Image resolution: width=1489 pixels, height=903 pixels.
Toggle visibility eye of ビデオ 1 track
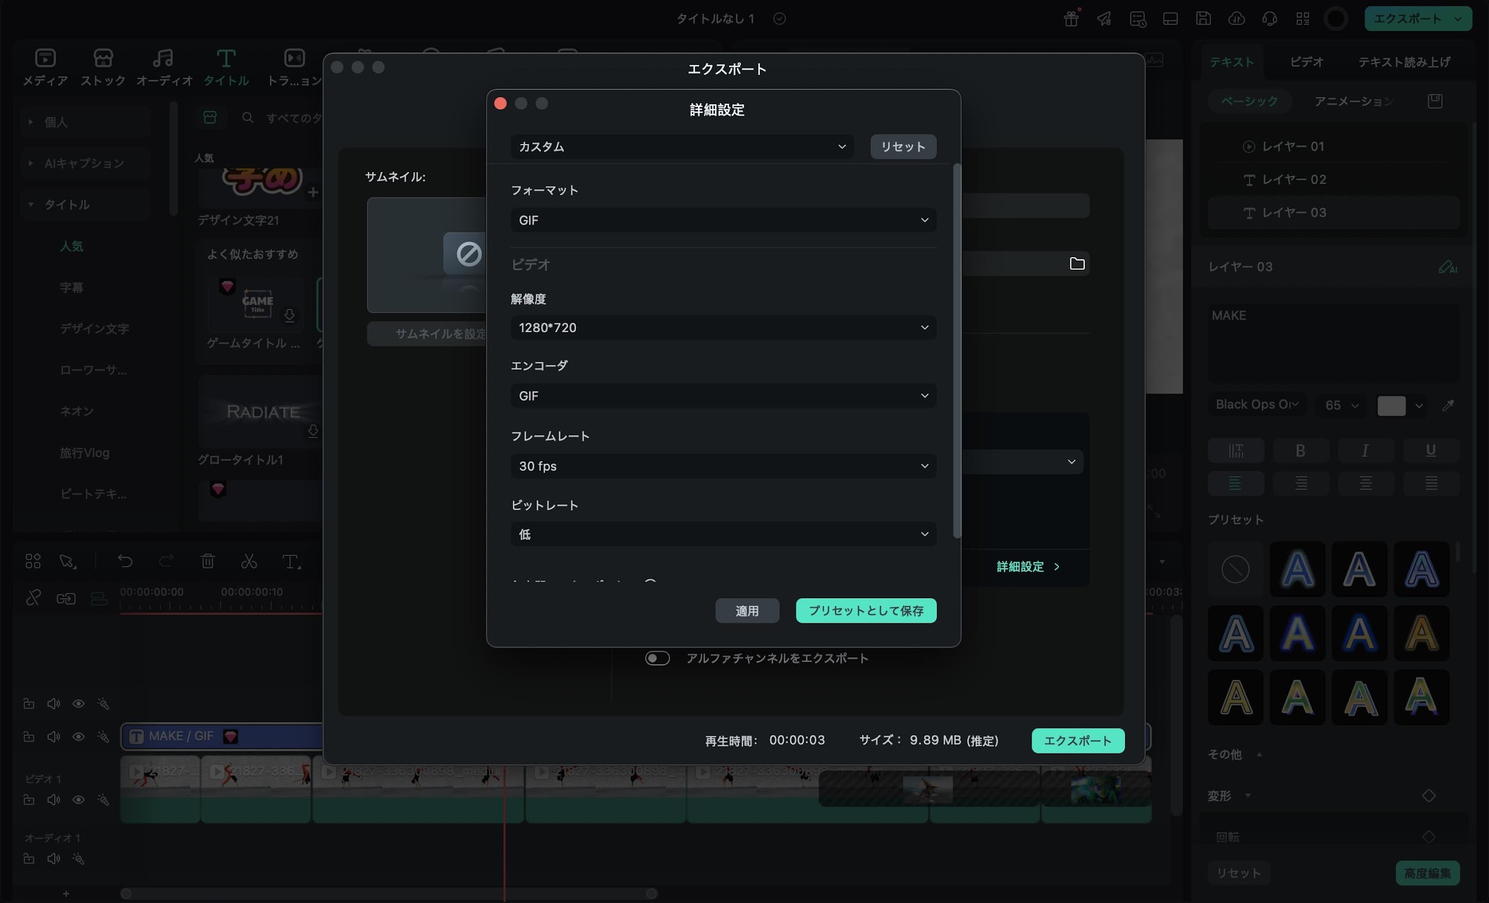pos(79,799)
